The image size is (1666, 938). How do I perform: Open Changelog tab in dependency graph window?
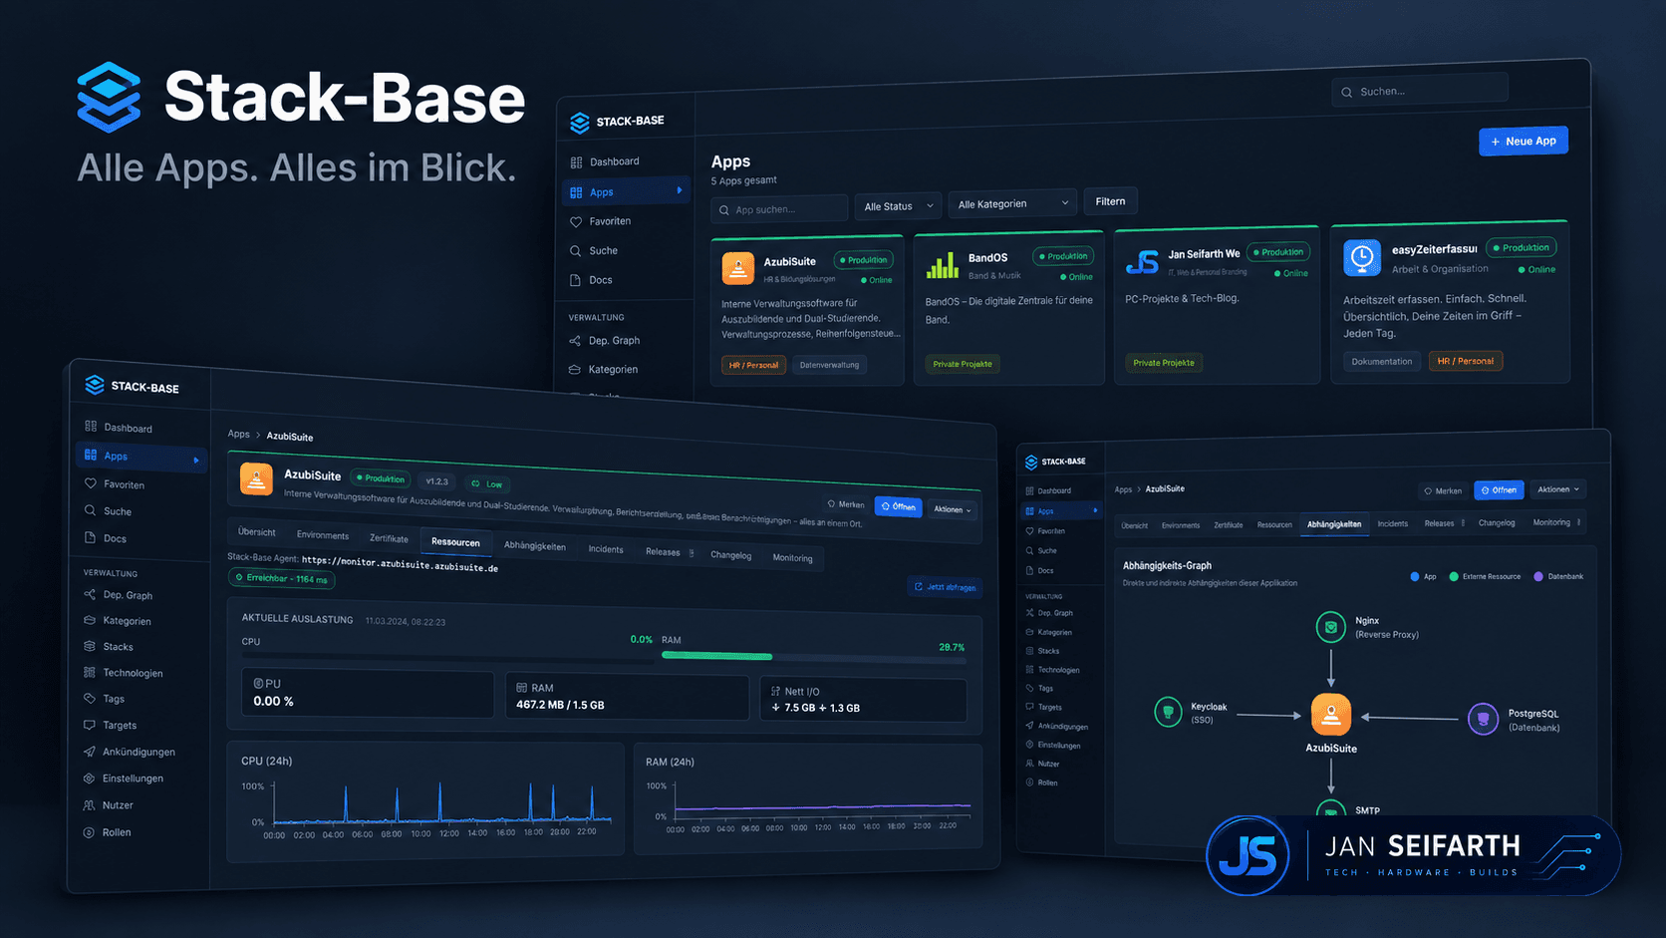point(1497,522)
